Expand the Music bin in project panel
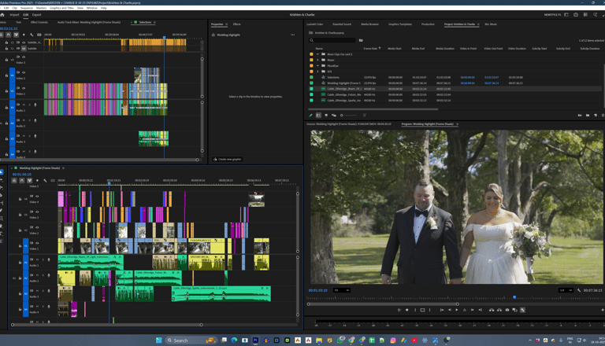 pyautogui.click(x=317, y=60)
